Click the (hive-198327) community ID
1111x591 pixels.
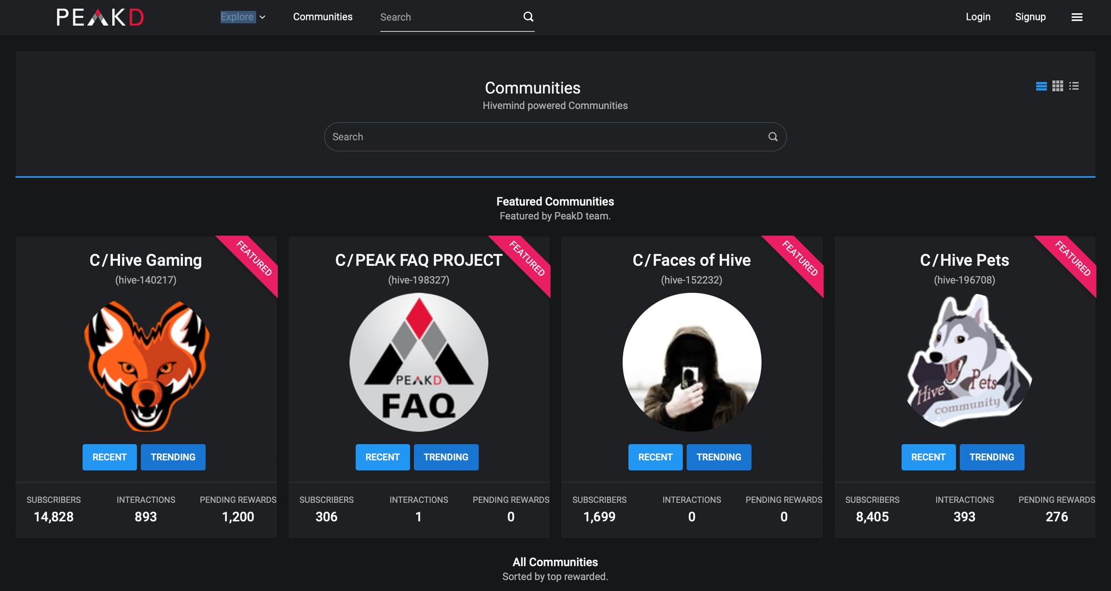click(x=419, y=280)
